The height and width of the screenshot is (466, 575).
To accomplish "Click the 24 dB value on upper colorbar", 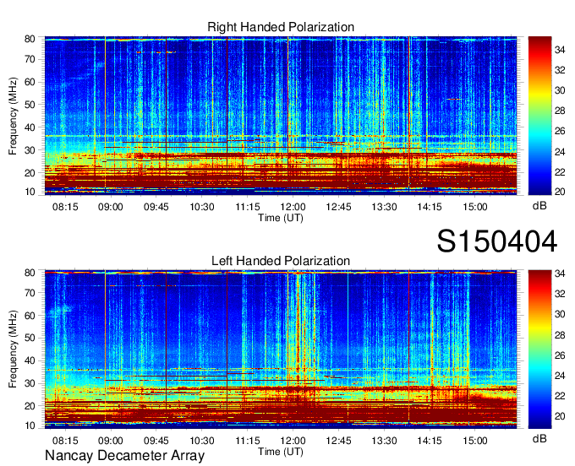I will pos(560,152).
